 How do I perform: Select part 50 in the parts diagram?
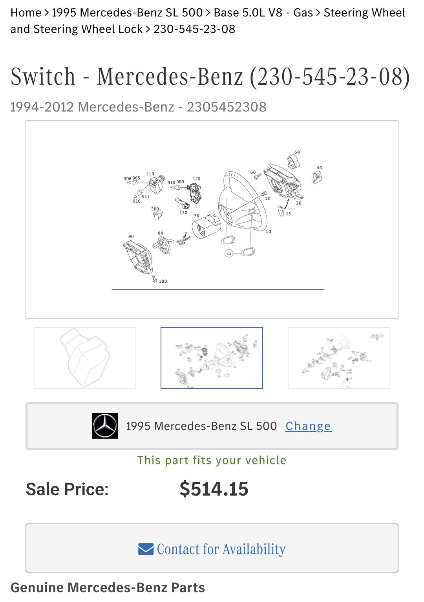[294, 161]
